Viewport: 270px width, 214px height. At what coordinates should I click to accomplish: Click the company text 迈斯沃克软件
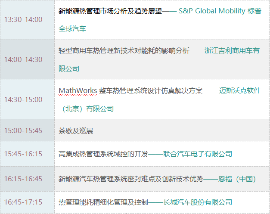click(x=240, y=90)
